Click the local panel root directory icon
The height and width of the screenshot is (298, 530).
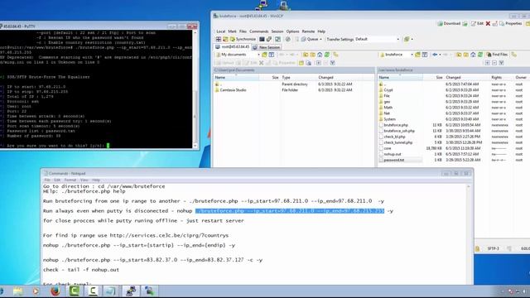pyautogui.click(x=313, y=55)
